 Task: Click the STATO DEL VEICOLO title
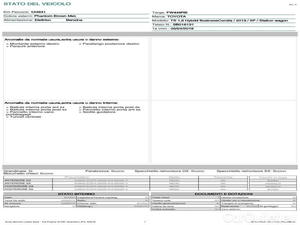37,4
